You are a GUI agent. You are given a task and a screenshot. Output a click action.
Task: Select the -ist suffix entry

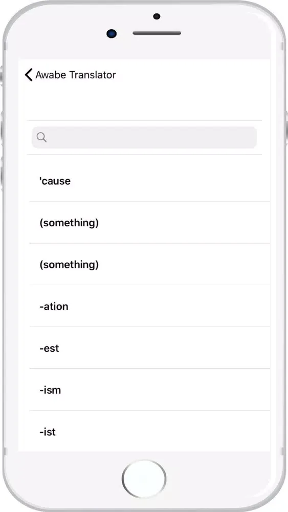pyautogui.click(x=150, y=431)
